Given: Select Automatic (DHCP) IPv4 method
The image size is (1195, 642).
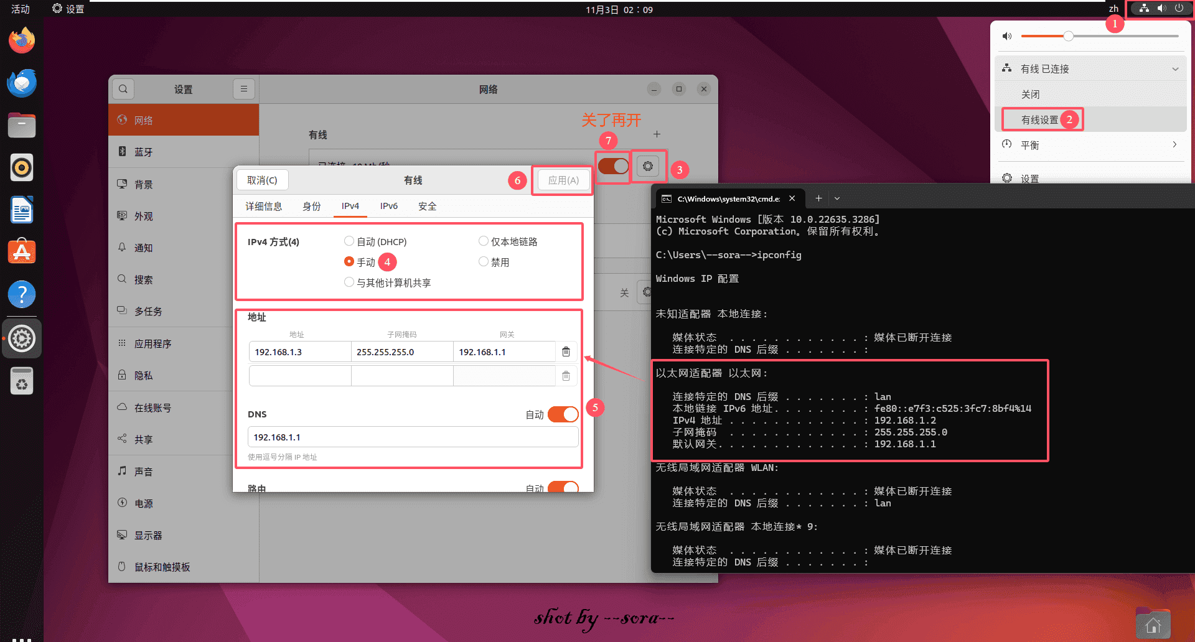Looking at the screenshot, I should 375,241.
